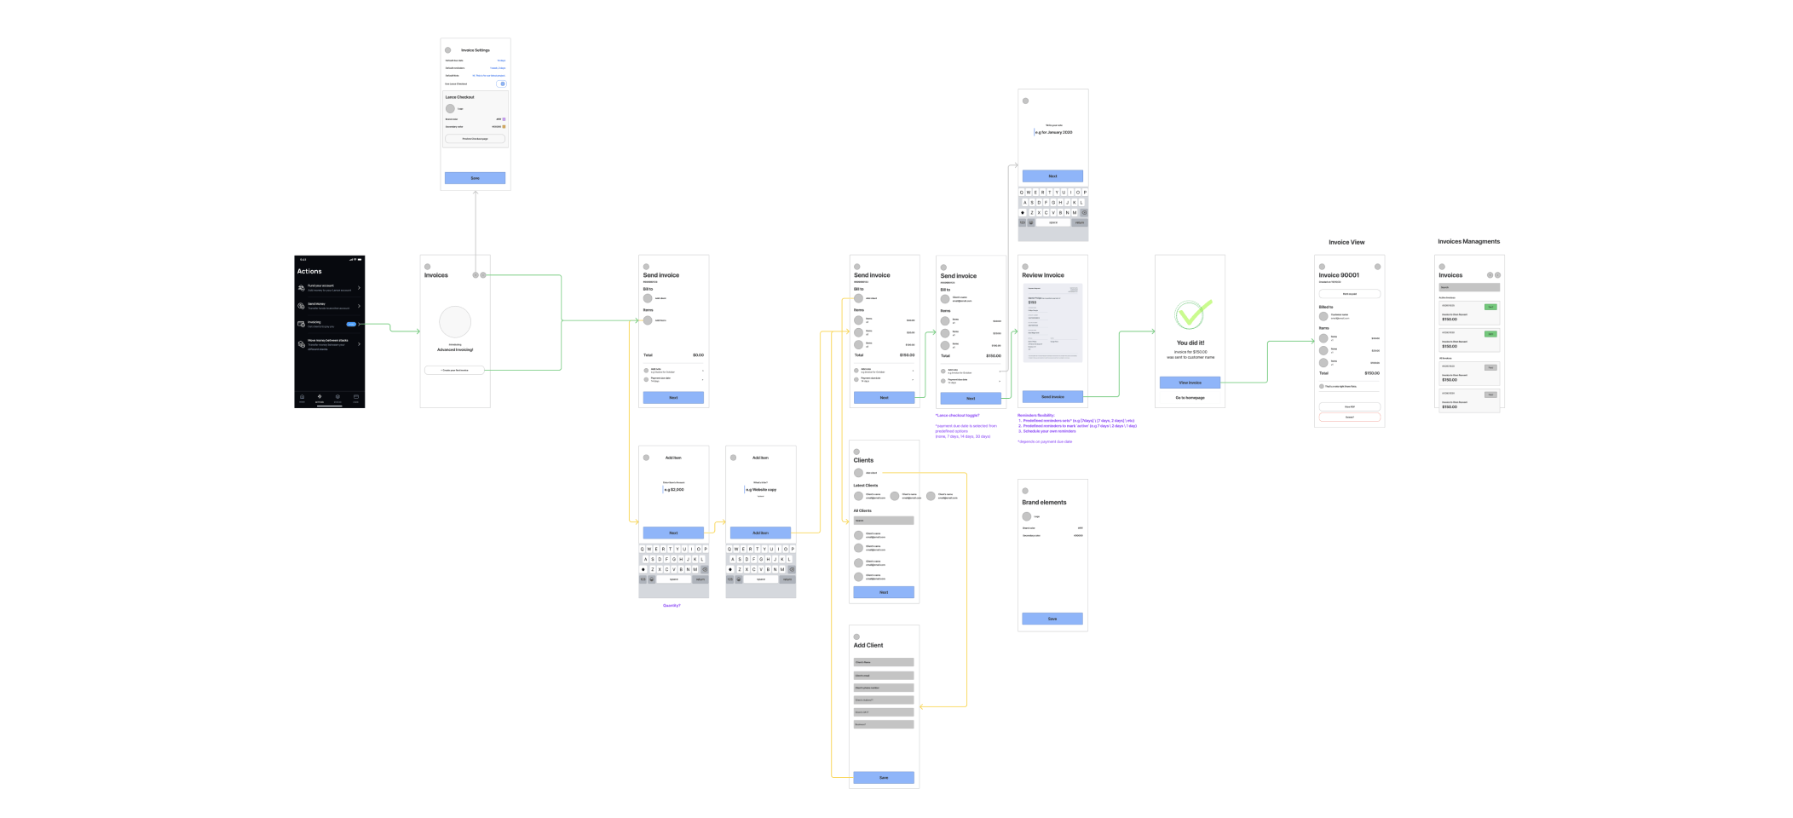Viewport: 1793px width, 818px height.
Task: Click the top-right circle on Invoice 90001 screen
Action: [x=1377, y=267]
